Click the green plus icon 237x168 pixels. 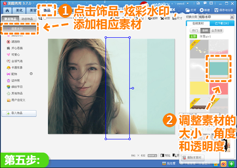[231, 164]
